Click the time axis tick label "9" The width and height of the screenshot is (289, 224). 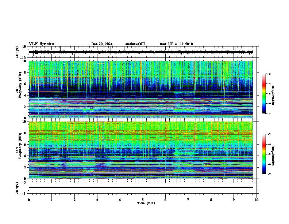point(234,200)
